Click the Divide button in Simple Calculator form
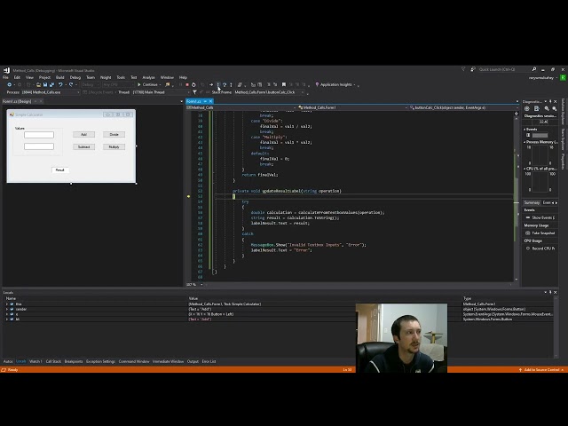This screenshot has width=568, height=426. tap(114, 134)
